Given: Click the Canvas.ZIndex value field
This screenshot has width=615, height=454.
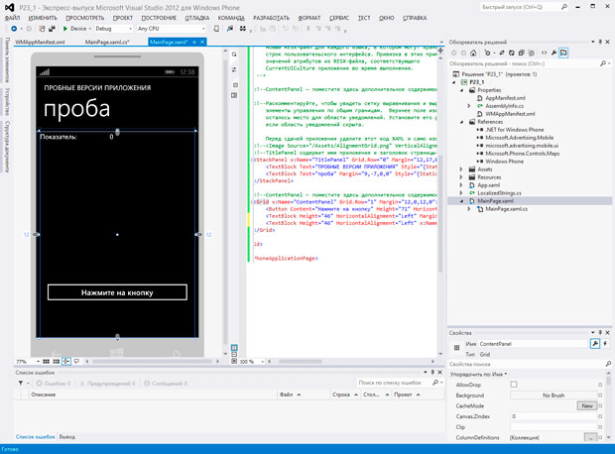Looking at the screenshot, I should pos(553,416).
